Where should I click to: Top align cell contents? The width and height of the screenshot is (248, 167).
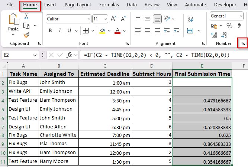(138, 18)
